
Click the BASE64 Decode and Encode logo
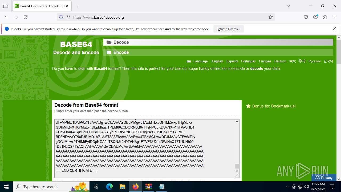(76, 48)
